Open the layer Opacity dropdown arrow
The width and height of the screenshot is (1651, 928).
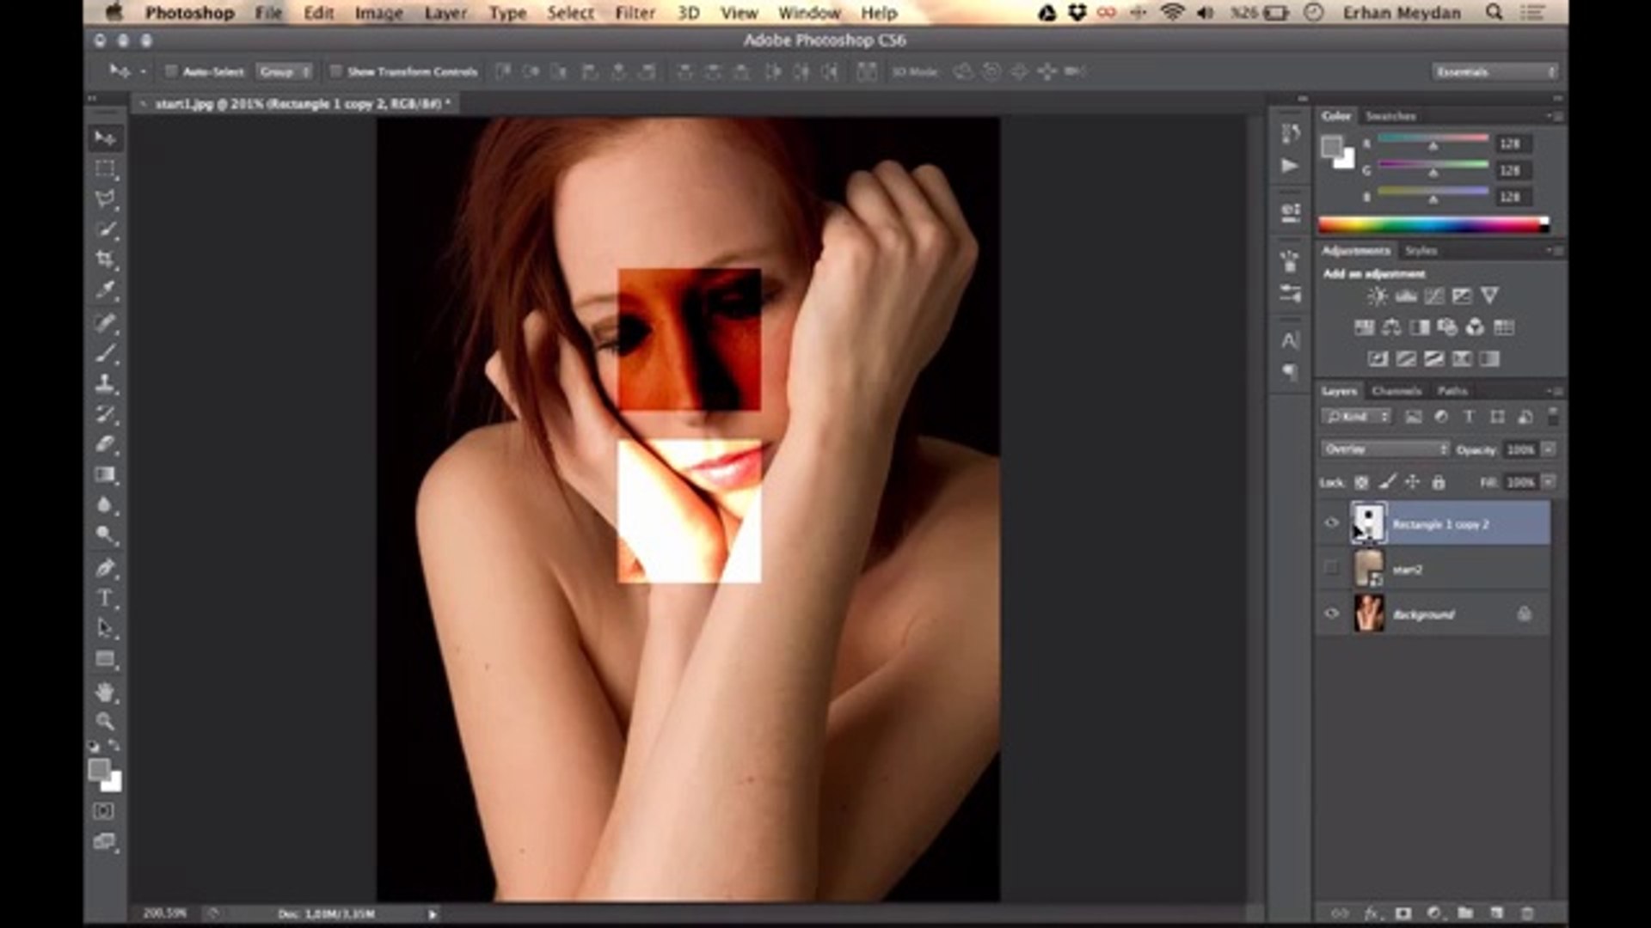tap(1549, 449)
